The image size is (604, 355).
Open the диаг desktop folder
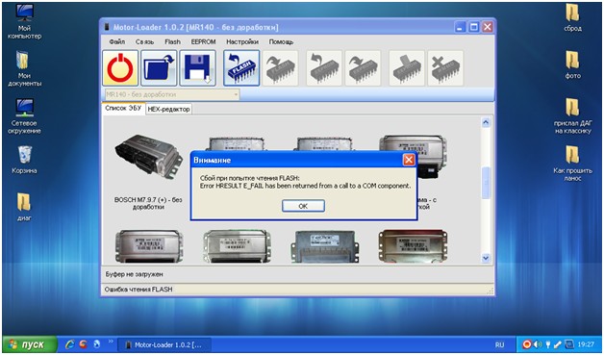coord(24,208)
